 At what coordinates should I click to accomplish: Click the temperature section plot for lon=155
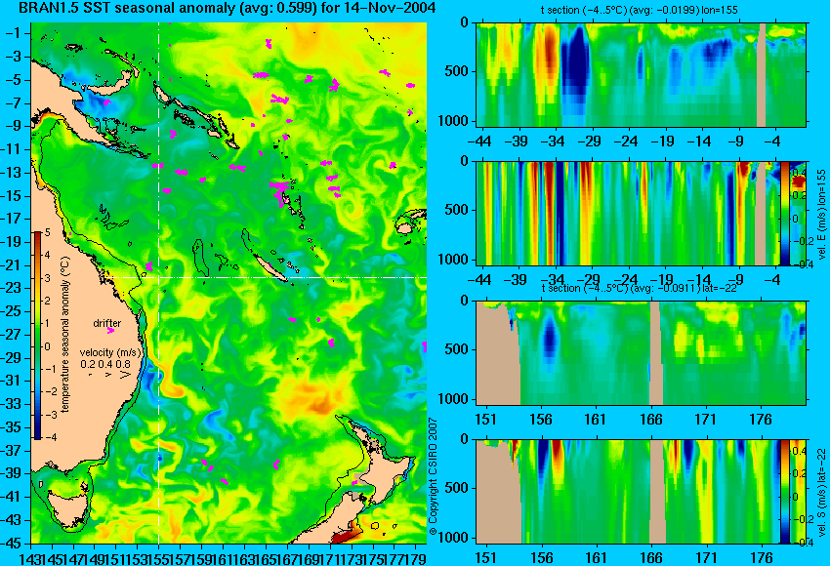641,74
